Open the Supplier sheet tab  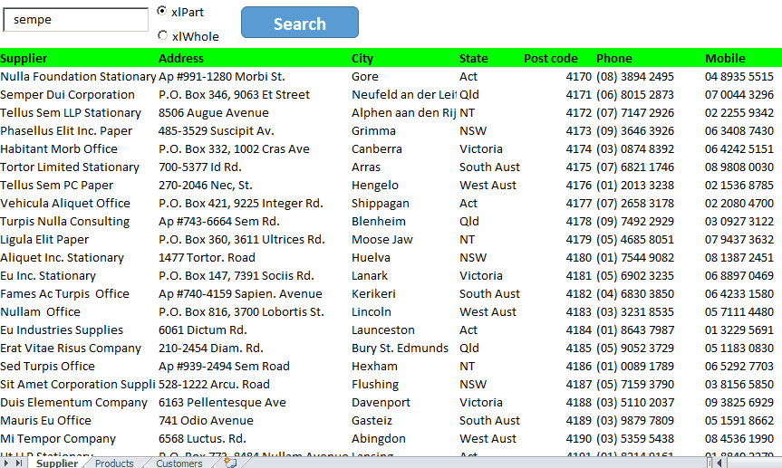click(x=57, y=463)
